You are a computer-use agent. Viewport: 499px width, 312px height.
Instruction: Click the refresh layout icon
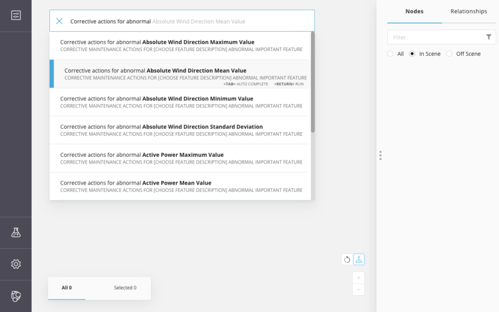(x=347, y=260)
